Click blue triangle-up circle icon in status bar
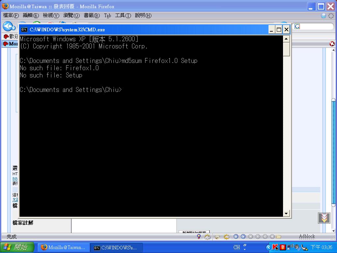The image size is (337, 253). click(243, 237)
